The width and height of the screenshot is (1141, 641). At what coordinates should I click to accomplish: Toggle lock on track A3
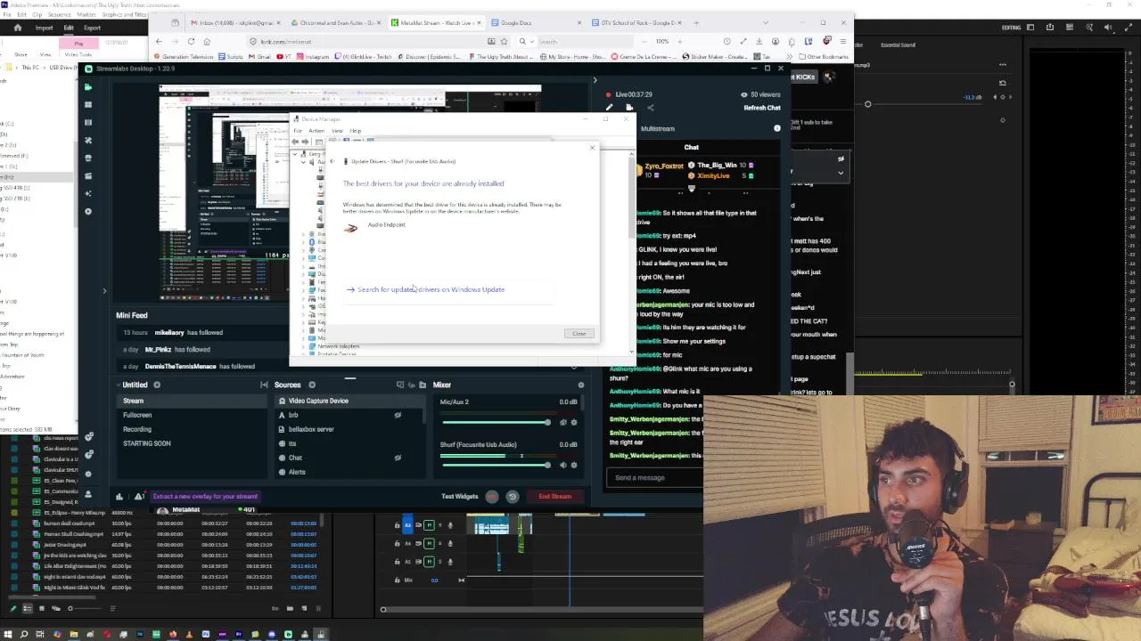coord(398,525)
